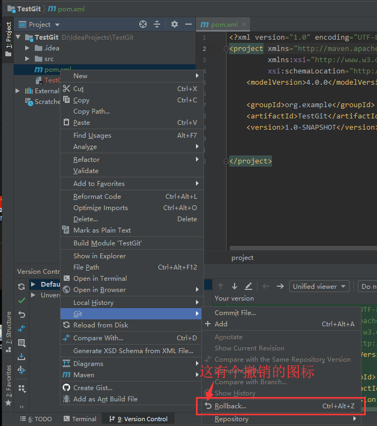Image resolution: width=377 pixels, height=426 pixels.
Task: Click Reformat Code menu item
Action: (x=132, y=197)
